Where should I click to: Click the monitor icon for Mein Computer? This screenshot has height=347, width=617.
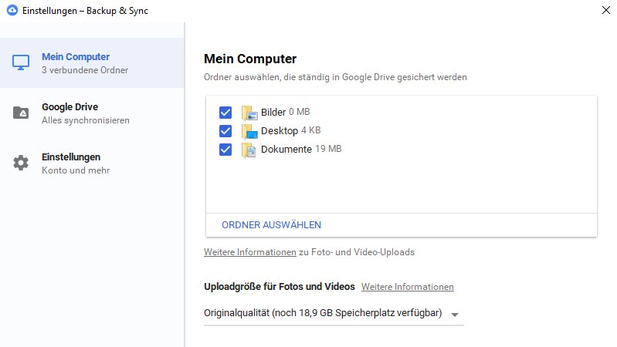[x=21, y=62]
